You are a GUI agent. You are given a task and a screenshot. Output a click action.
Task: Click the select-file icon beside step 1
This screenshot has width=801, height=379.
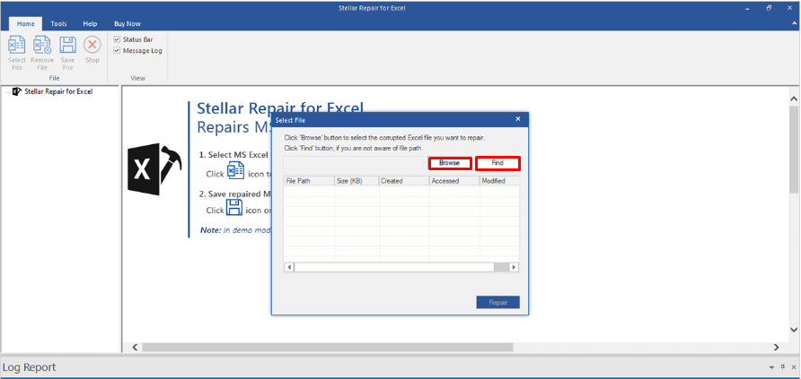235,170
